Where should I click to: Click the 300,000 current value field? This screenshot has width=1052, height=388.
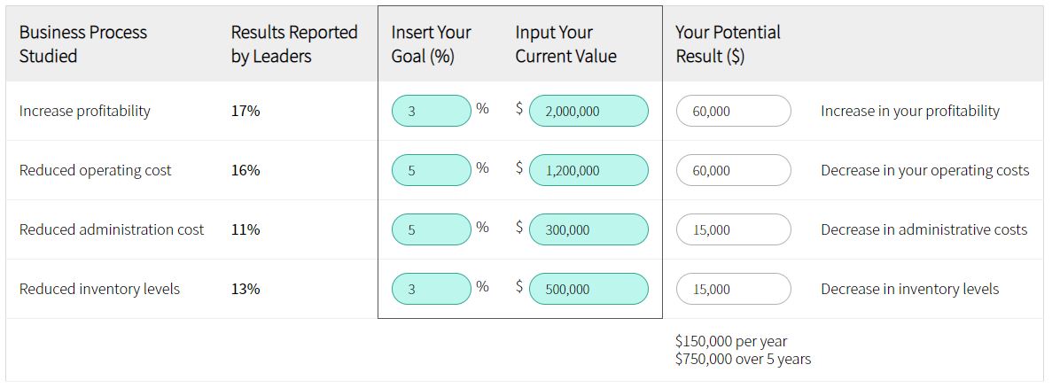click(588, 229)
